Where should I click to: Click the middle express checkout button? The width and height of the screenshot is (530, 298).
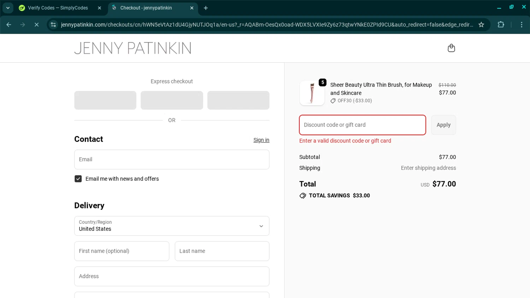tap(172, 100)
